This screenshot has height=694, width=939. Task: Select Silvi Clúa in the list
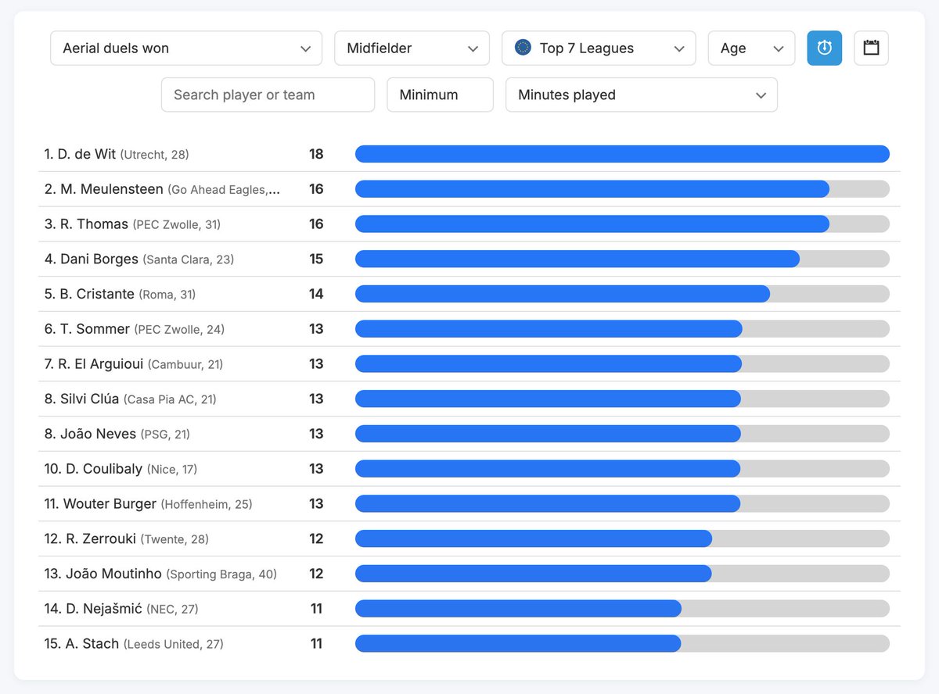pyautogui.click(x=90, y=399)
